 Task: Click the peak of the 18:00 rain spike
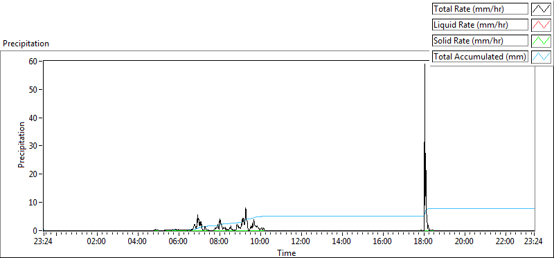click(x=425, y=64)
